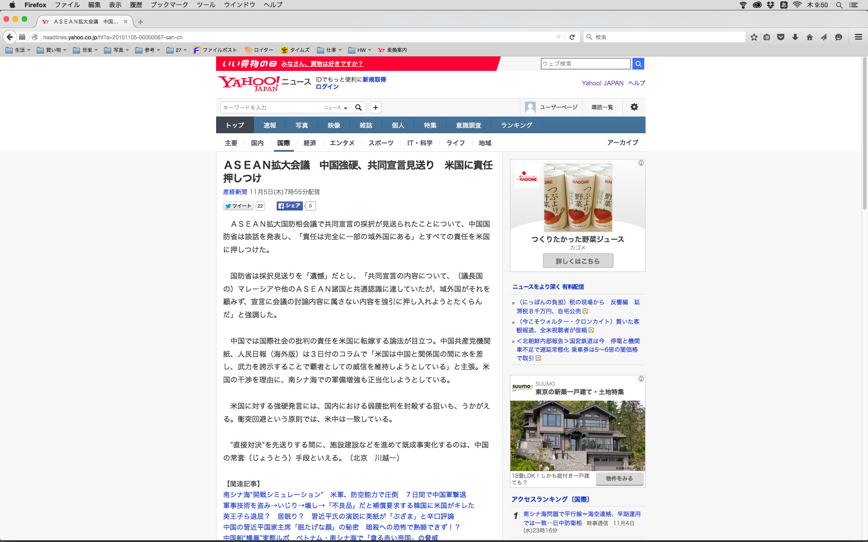868x542 pixels.
Task: Click the ウェブ検索 input field
Action: pyautogui.click(x=585, y=64)
